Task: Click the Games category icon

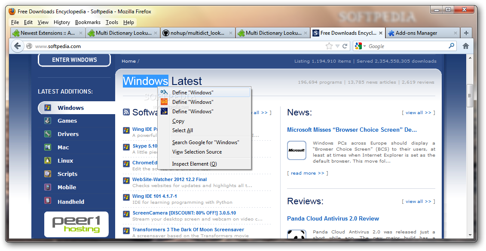Action: pyautogui.click(x=47, y=121)
